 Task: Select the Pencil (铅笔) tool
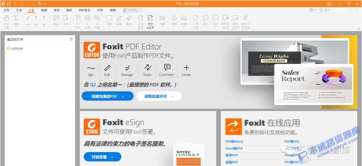tap(119, 20)
